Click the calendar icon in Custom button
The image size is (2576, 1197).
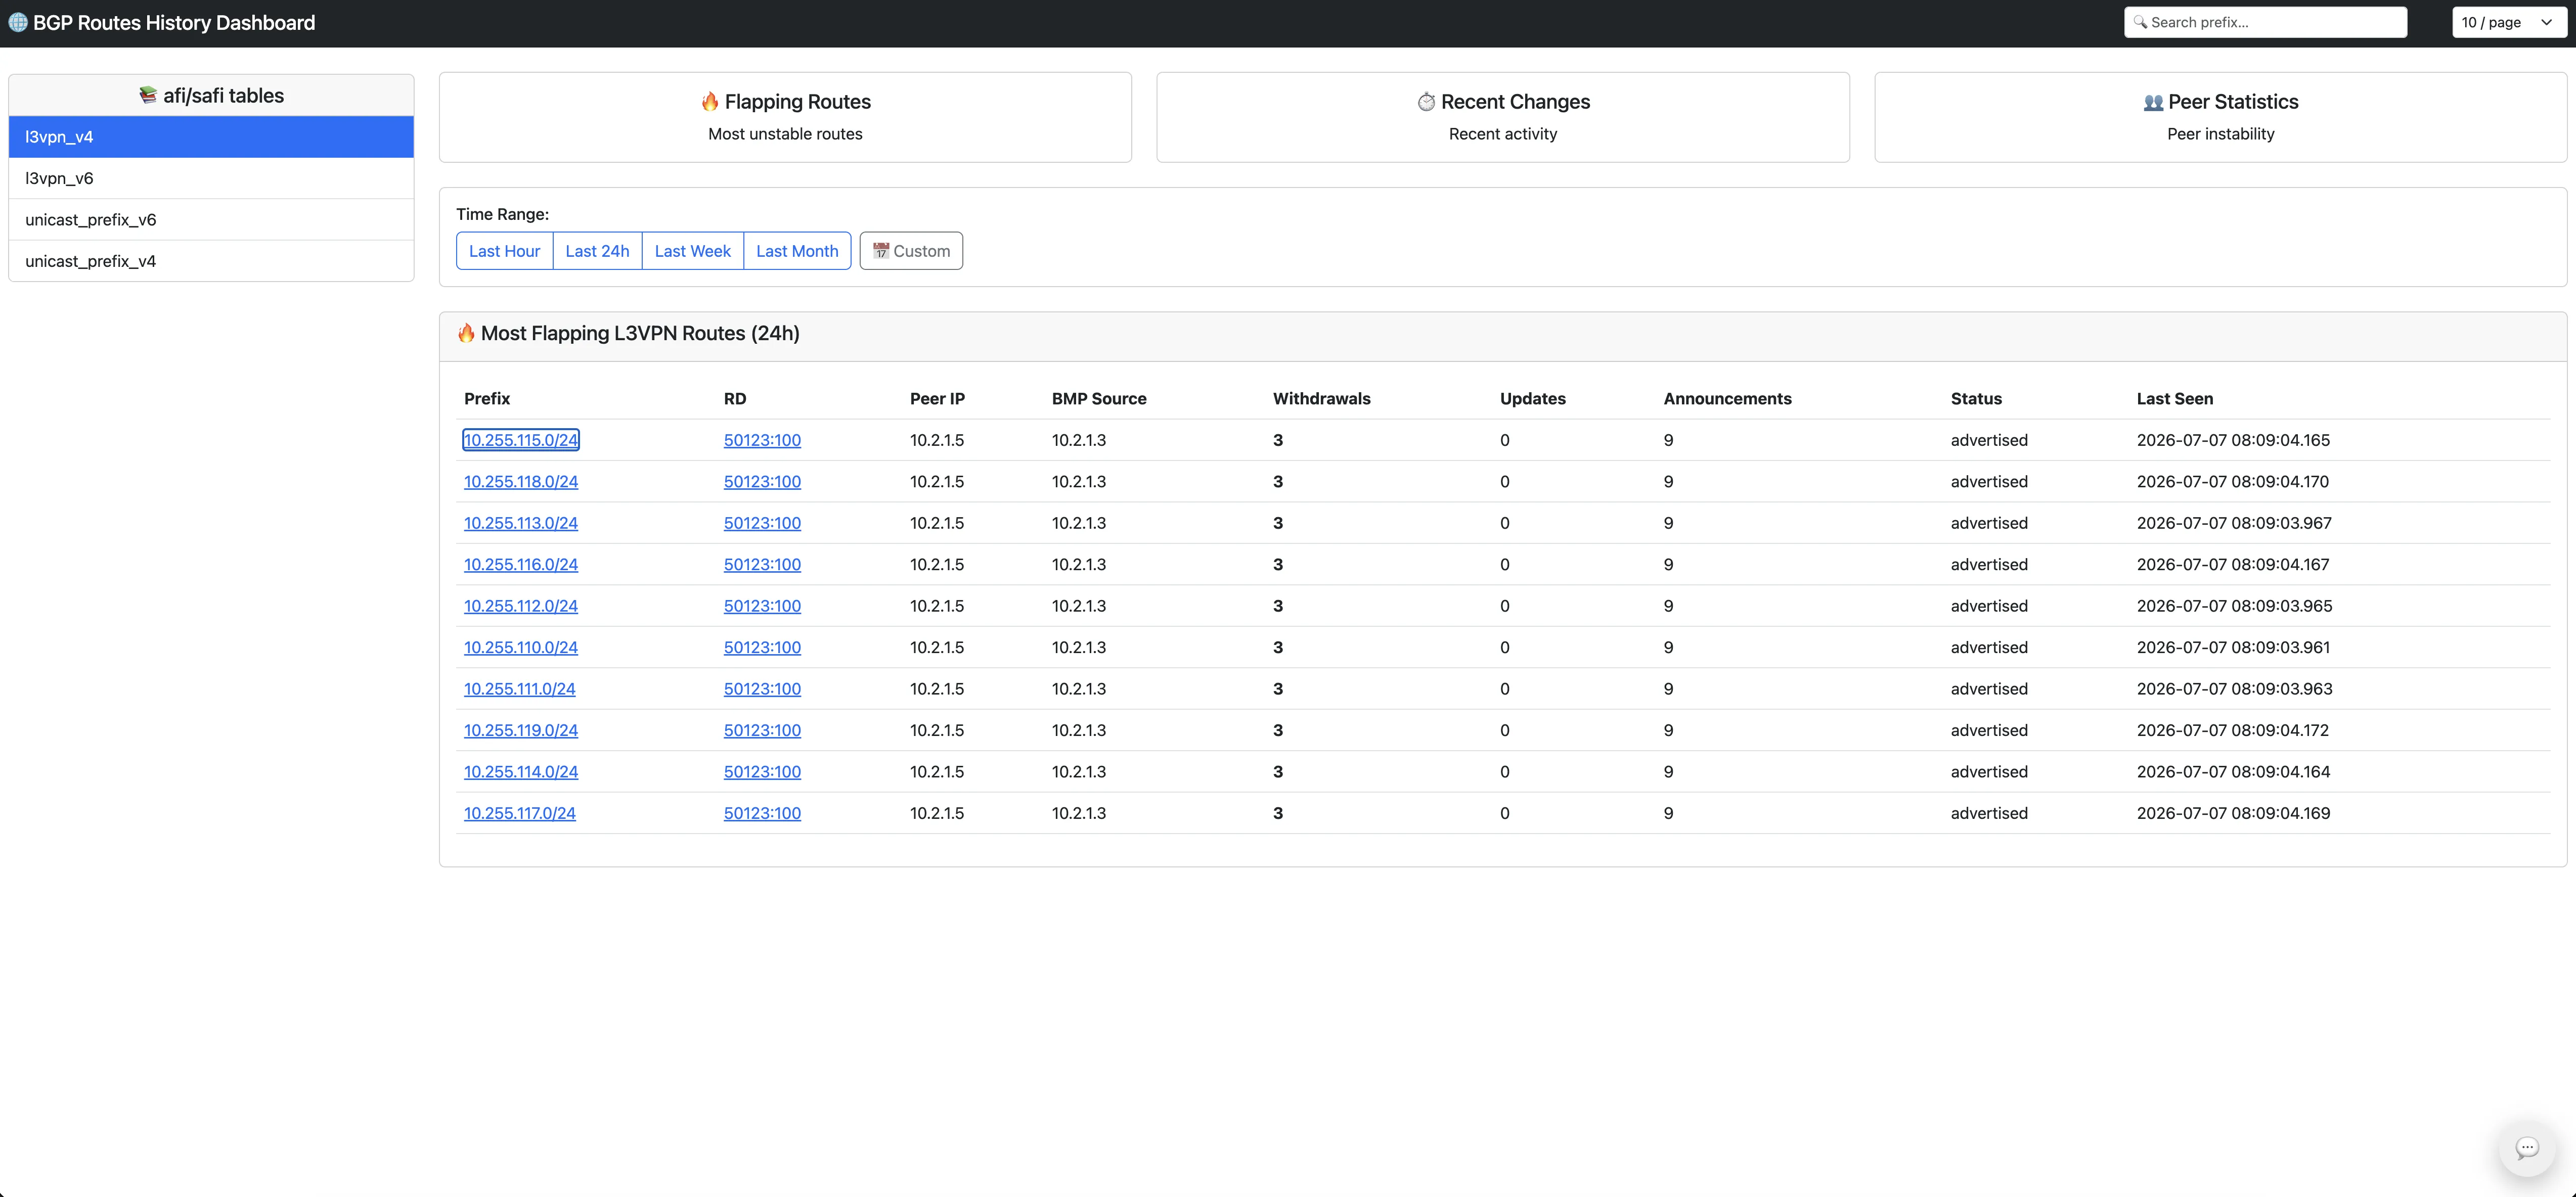coord(881,251)
